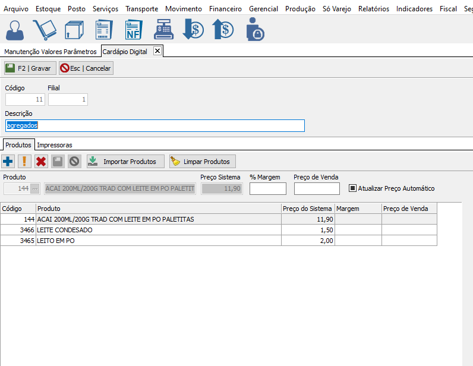Switch to the Impressoras tab
Image resolution: width=473 pixels, height=366 pixels.
pos(55,145)
